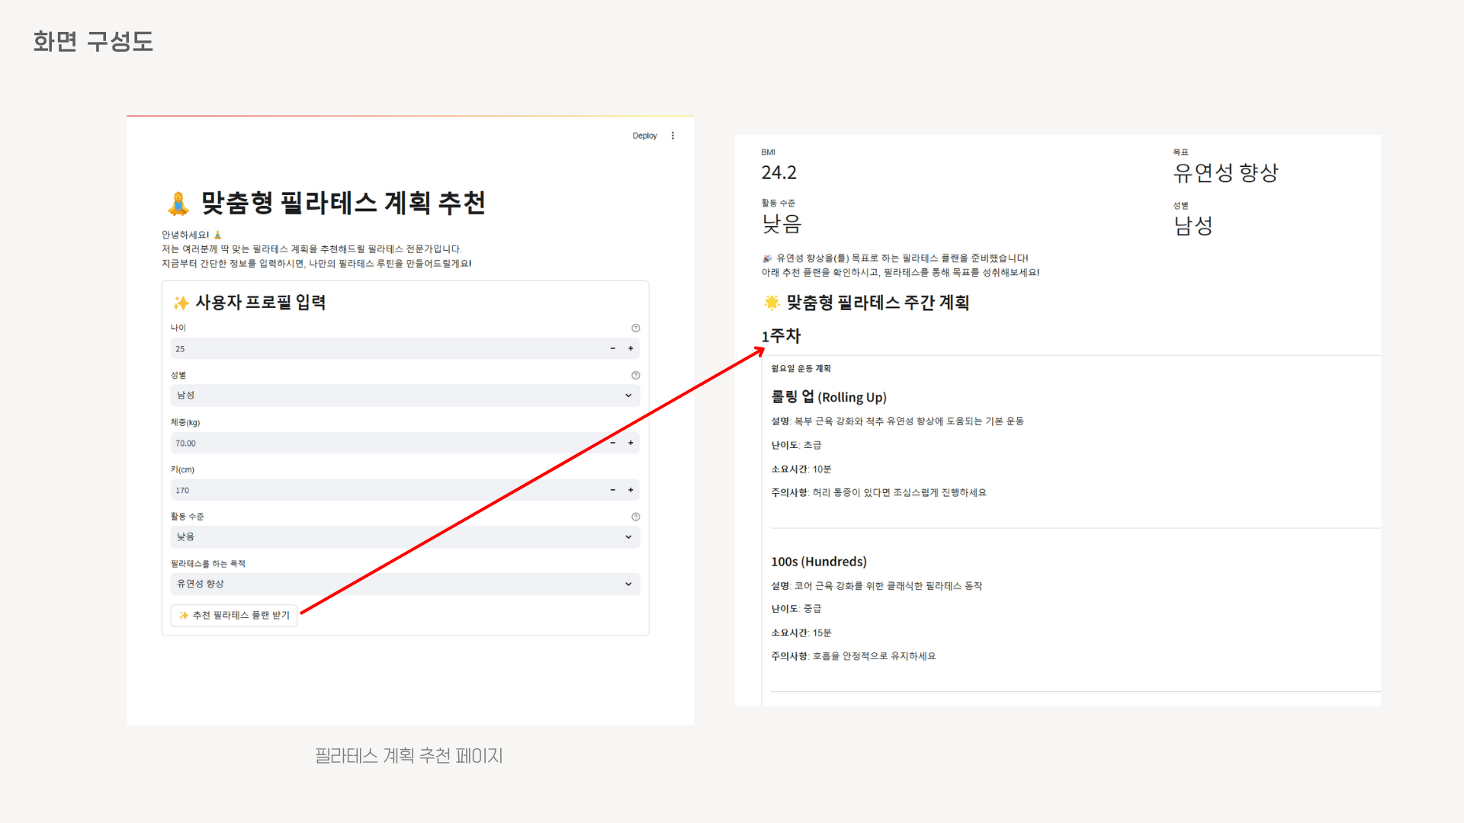This screenshot has height=823, width=1464.
Task: Click the Deploy button
Action: coord(644,136)
